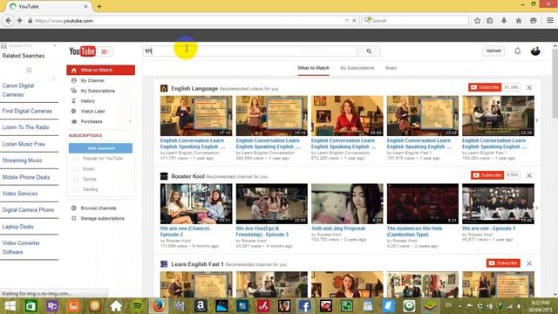Screen dimensions: 558x314
Task: Go to Firefox home page icon
Action: coord(519,21)
